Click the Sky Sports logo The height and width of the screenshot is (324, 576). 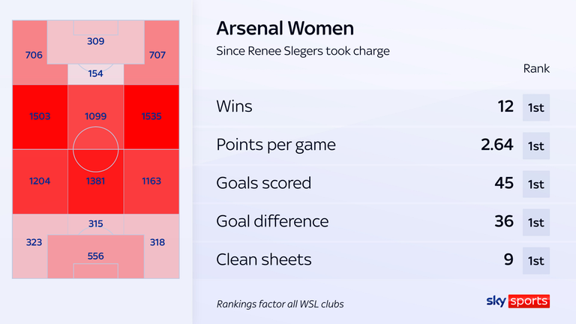[518, 301]
